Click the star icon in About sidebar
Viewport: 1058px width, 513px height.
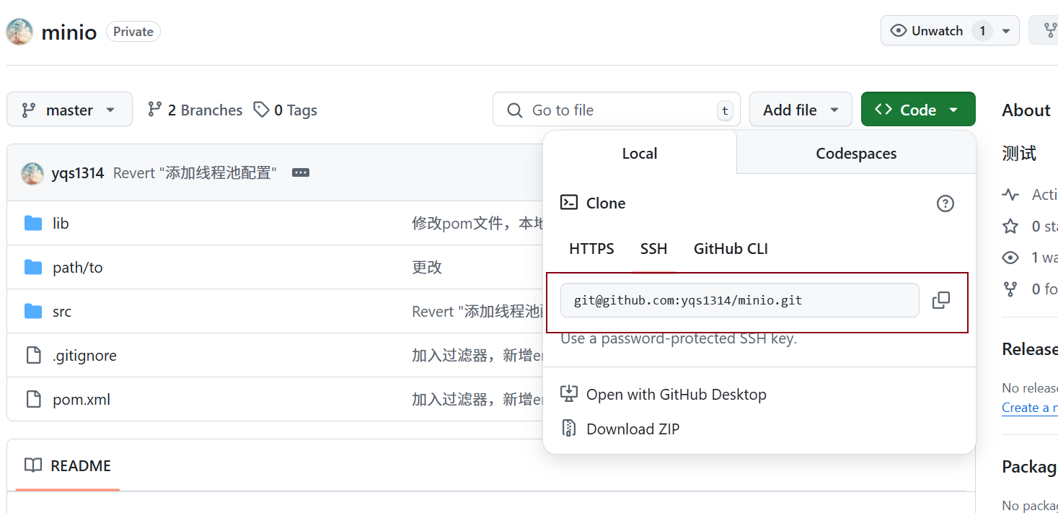click(x=1010, y=227)
